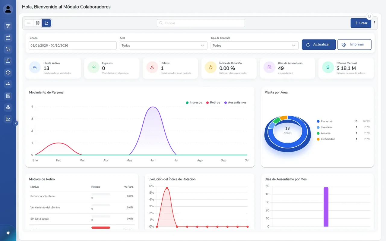Click the Inventario legend entry
The image size is (386, 241).
343,127
